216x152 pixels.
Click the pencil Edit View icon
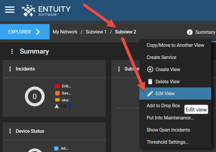[x=150, y=94]
